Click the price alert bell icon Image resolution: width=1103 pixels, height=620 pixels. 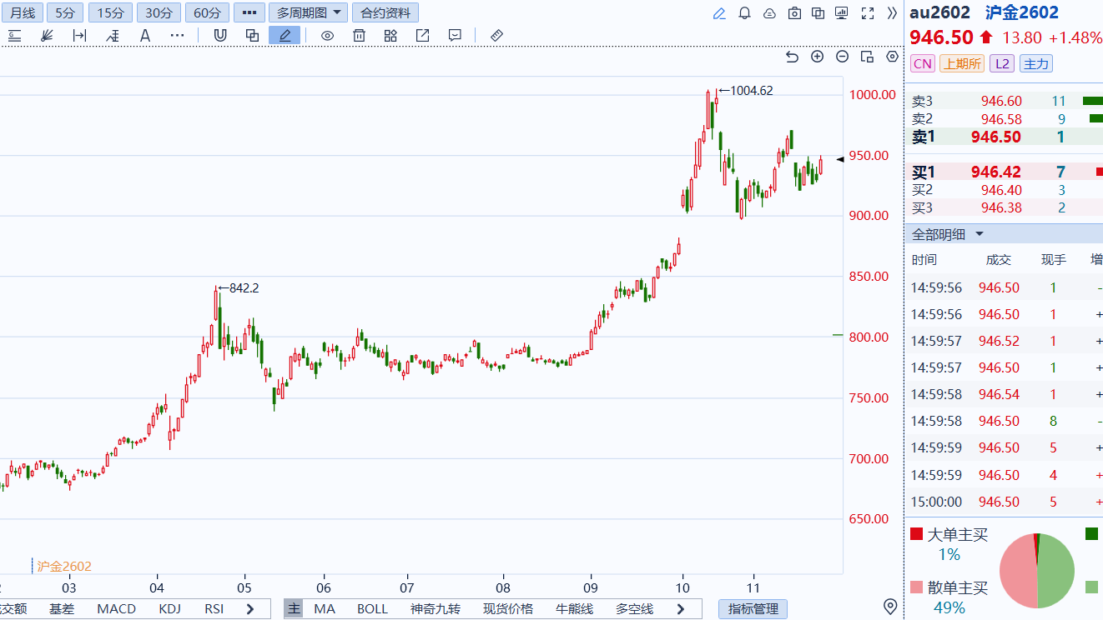coord(744,13)
